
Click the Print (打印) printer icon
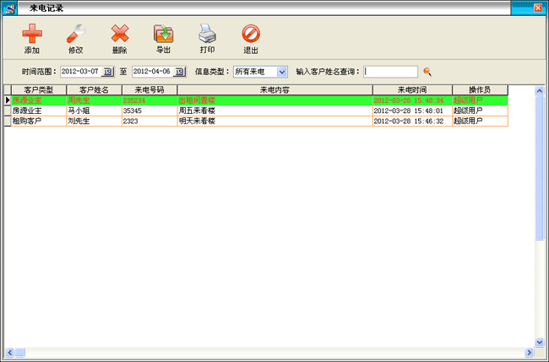[x=207, y=35]
